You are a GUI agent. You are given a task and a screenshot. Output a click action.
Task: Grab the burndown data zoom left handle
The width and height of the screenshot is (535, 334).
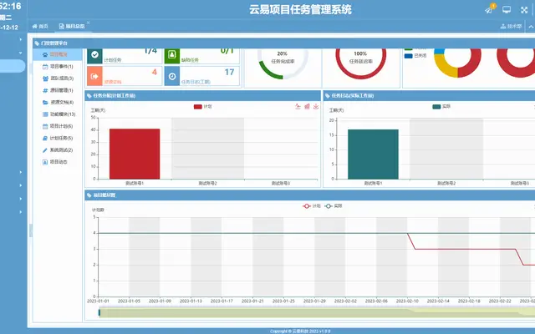99,312
